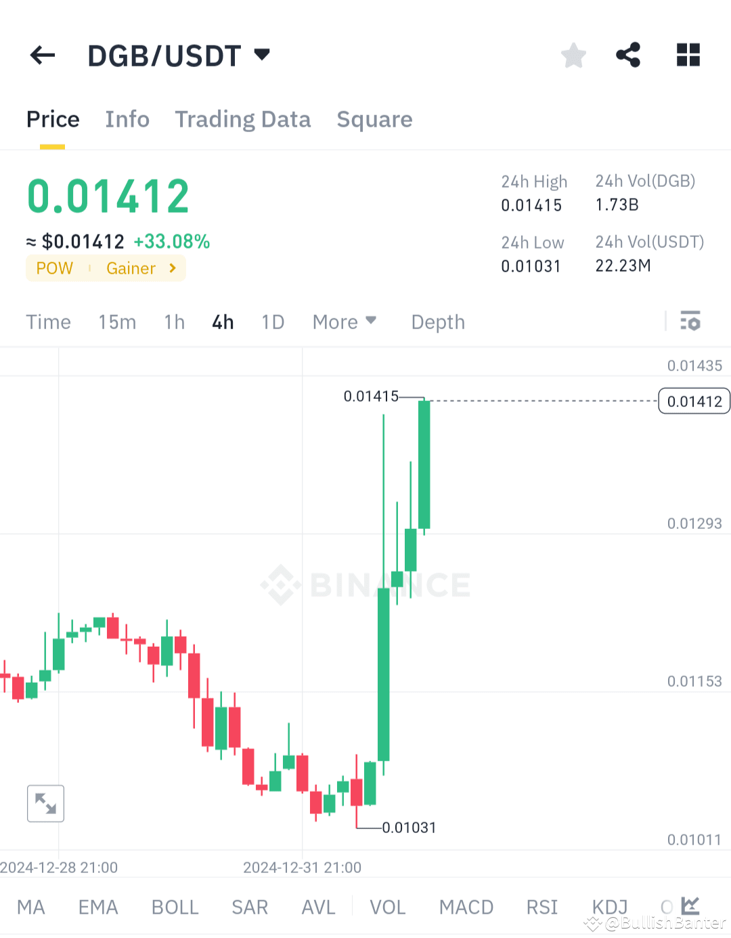The width and height of the screenshot is (731, 938).
Task: Open the Square tab
Action: [x=374, y=119]
